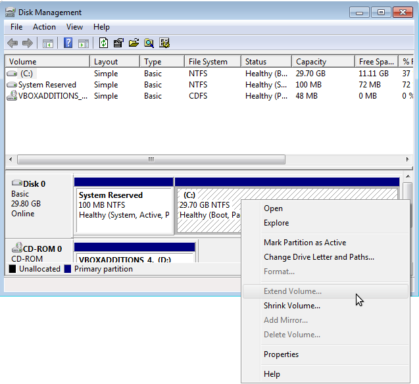The image size is (419, 384).
Task: Click the Properties toolbar icon
Action: [118, 43]
